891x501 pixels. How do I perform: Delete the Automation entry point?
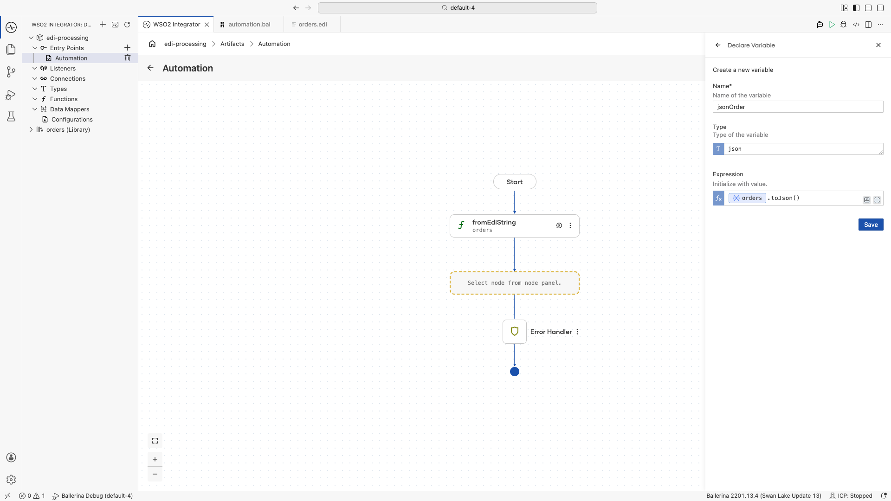point(128,58)
